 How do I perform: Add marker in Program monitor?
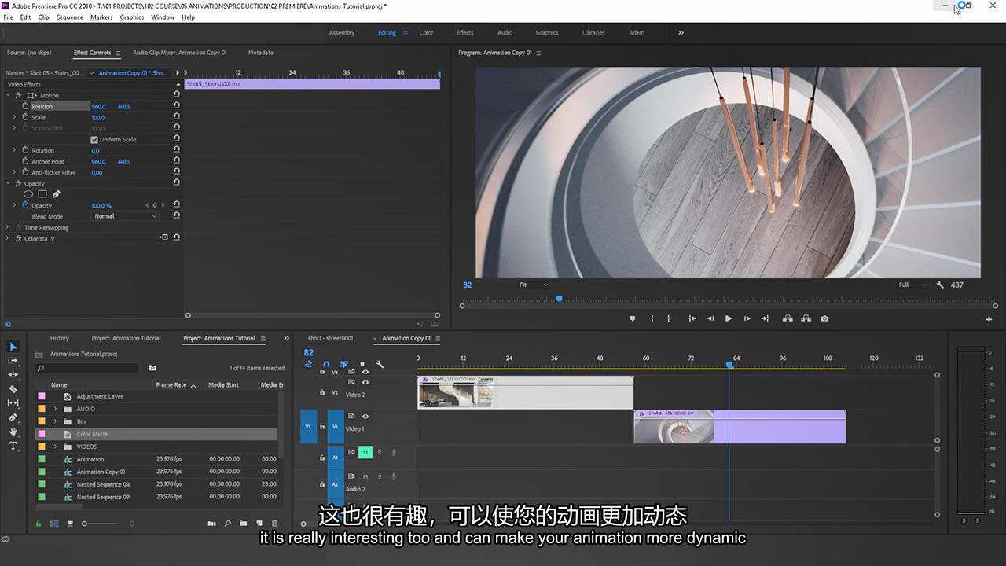coord(633,318)
